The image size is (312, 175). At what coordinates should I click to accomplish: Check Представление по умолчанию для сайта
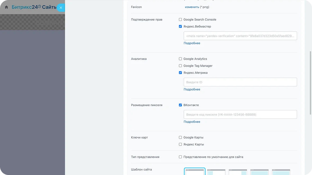tap(180, 157)
